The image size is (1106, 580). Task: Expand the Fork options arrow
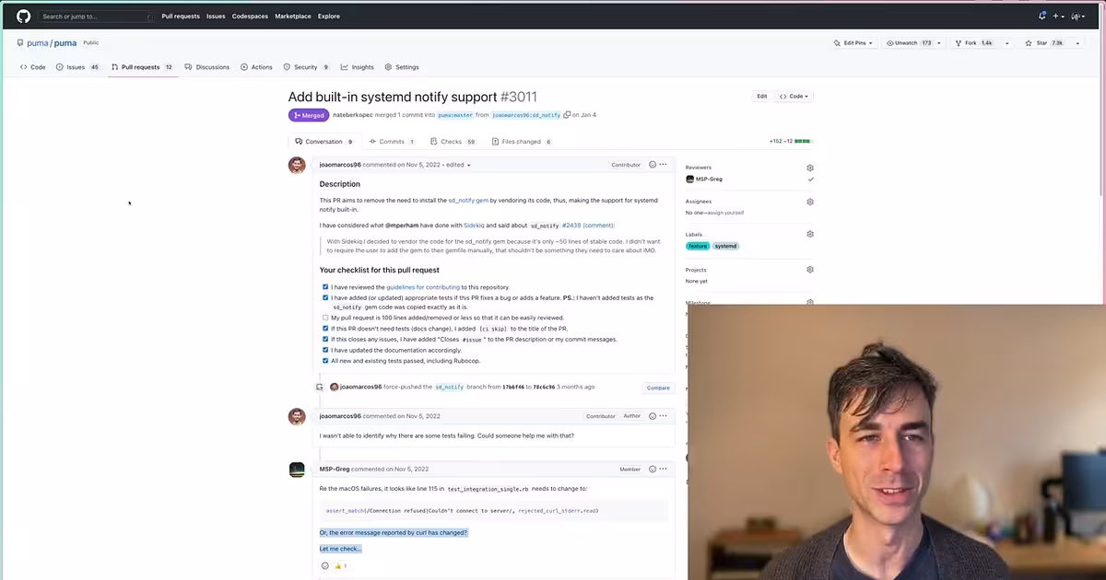pos(1006,43)
